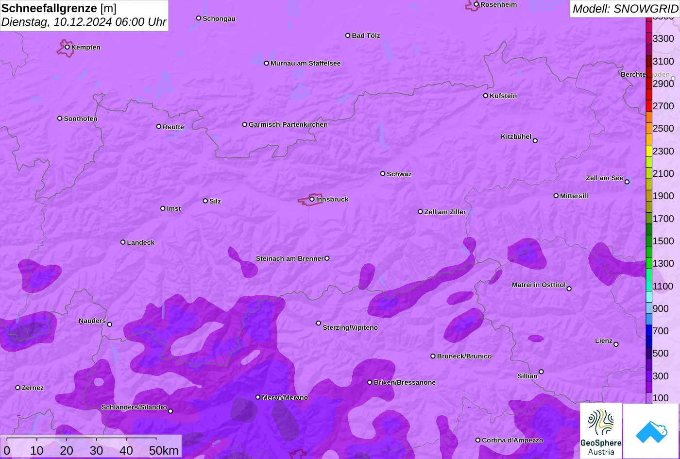The width and height of the screenshot is (680, 459).
Task: Click the Sillian marker dot
Action: coord(541,372)
